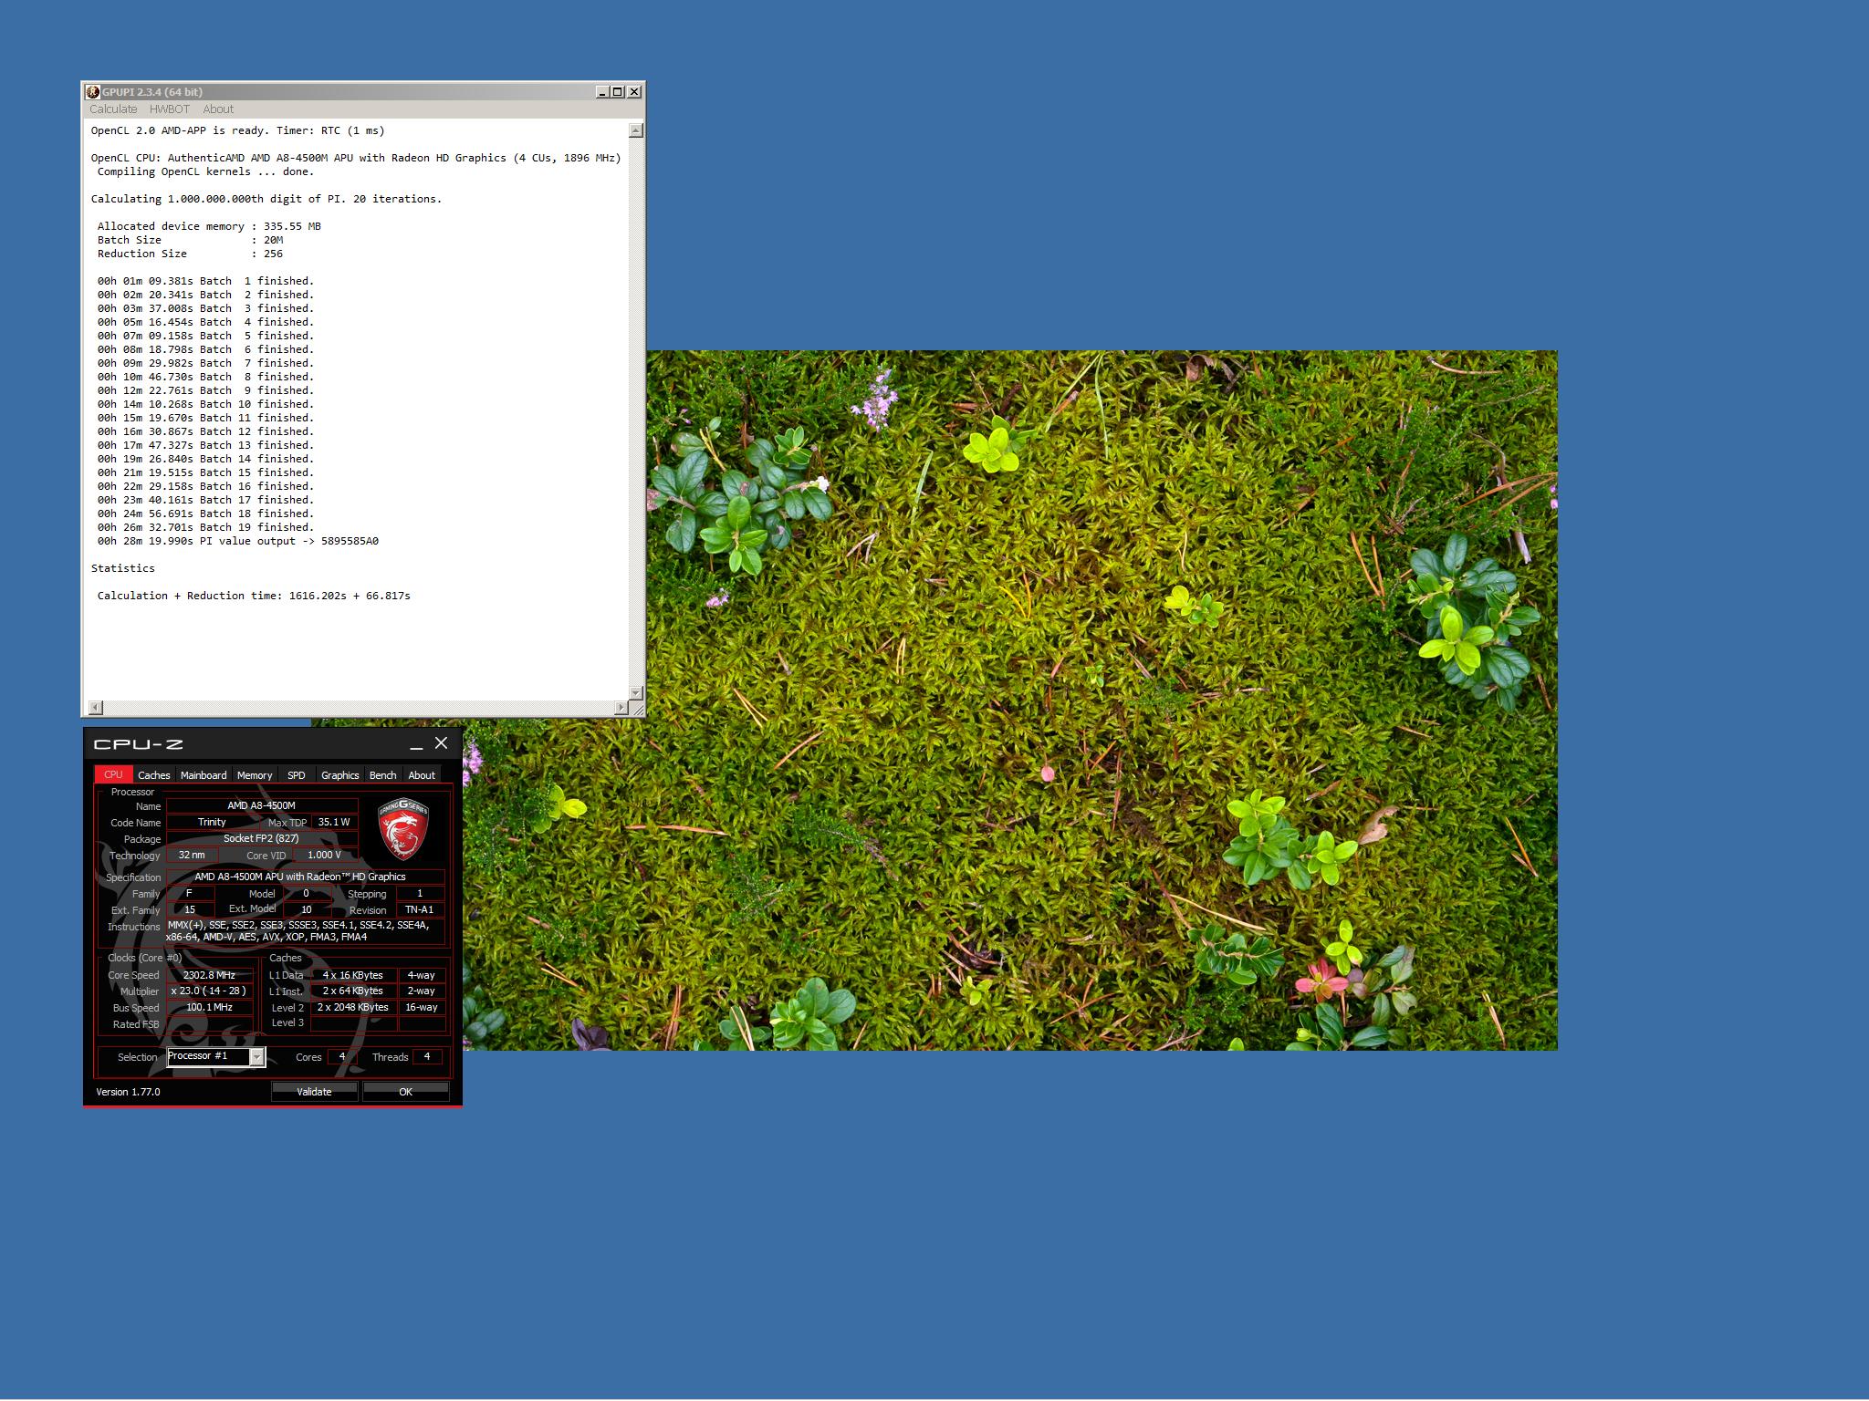Switch to the Caches tab in CPU-Z

[154, 775]
